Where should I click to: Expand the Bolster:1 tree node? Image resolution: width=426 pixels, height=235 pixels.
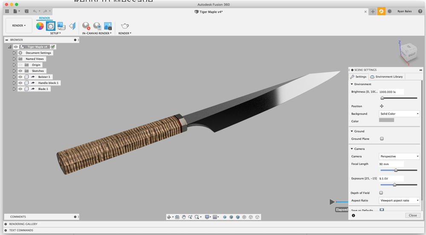pyautogui.click(x=14, y=77)
